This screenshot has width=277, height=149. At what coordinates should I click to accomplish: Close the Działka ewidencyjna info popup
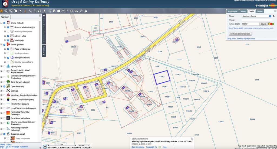pyautogui.click(x=192, y=139)
